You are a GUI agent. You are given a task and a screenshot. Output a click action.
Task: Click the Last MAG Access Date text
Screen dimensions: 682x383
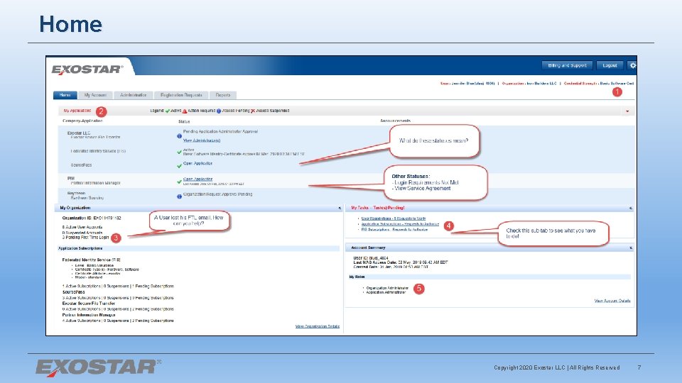click(x=400, y=262)
